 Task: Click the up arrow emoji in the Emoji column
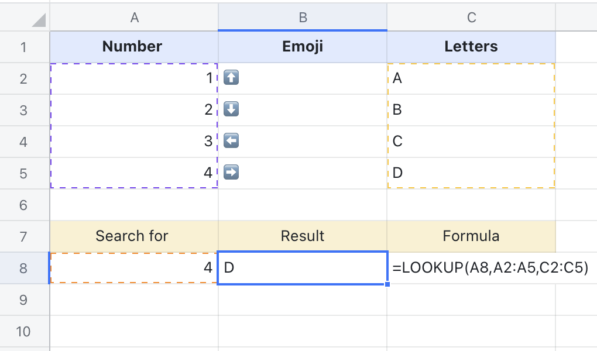point(231,78)
